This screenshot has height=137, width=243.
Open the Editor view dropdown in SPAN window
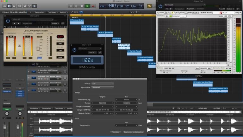click(x=231, y=9)
